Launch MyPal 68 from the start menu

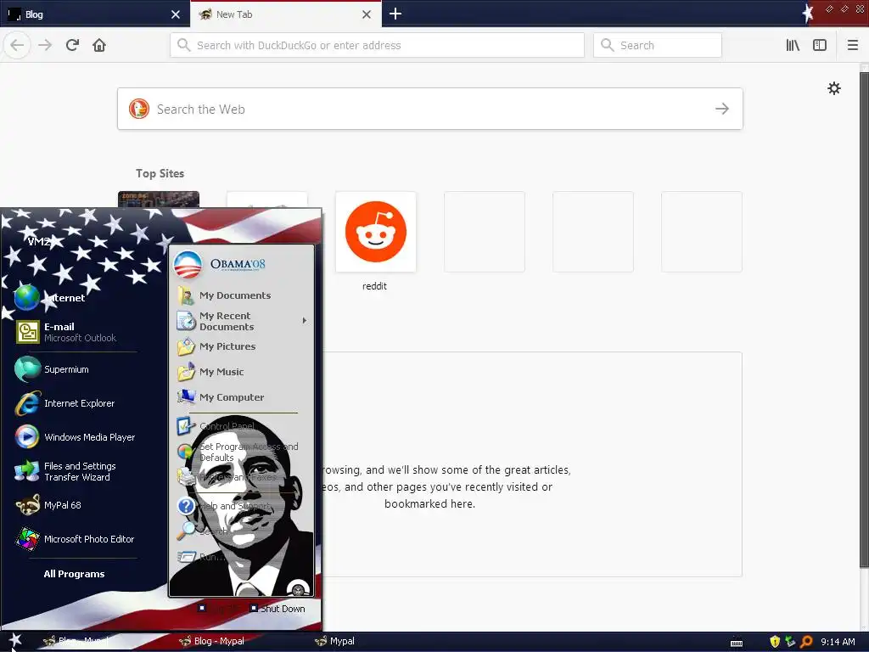pyautogui.click(x=48, y=505)
